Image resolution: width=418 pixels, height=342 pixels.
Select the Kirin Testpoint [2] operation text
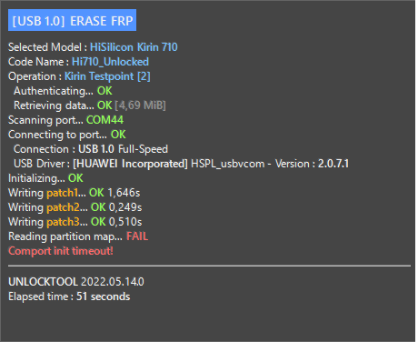point(107,76)
